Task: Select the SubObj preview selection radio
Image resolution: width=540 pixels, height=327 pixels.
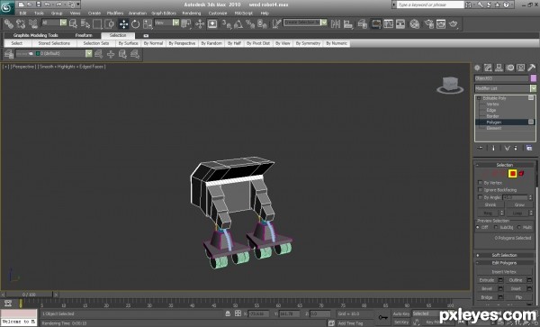Action: coord(496,227)
